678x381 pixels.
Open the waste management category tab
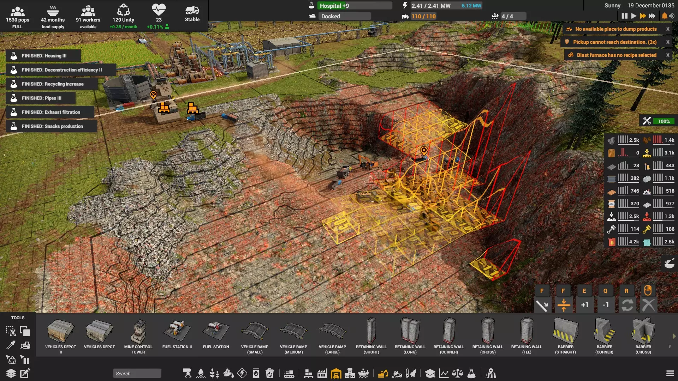click(x=270, y=373)
